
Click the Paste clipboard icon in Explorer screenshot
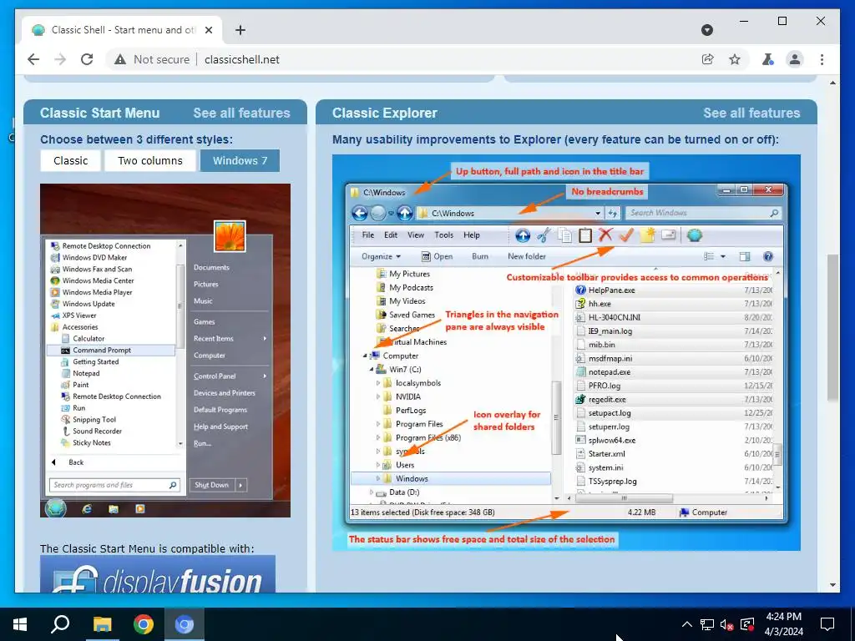pos(585,235)
